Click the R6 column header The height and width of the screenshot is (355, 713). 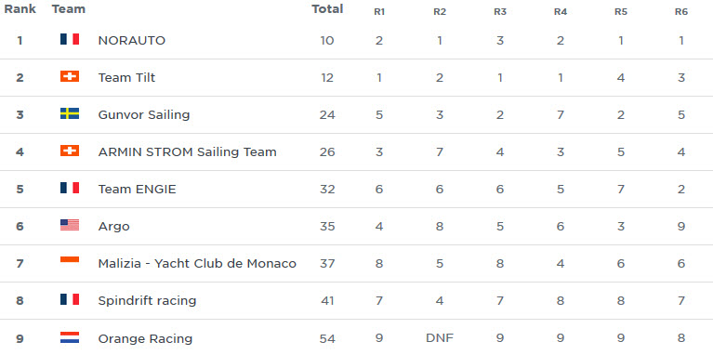click(x=681, y=12)
